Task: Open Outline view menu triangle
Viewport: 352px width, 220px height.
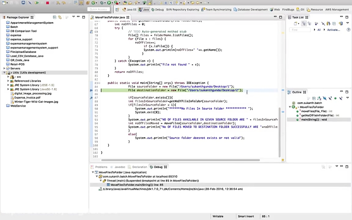Action: click(x=348, y=98)
